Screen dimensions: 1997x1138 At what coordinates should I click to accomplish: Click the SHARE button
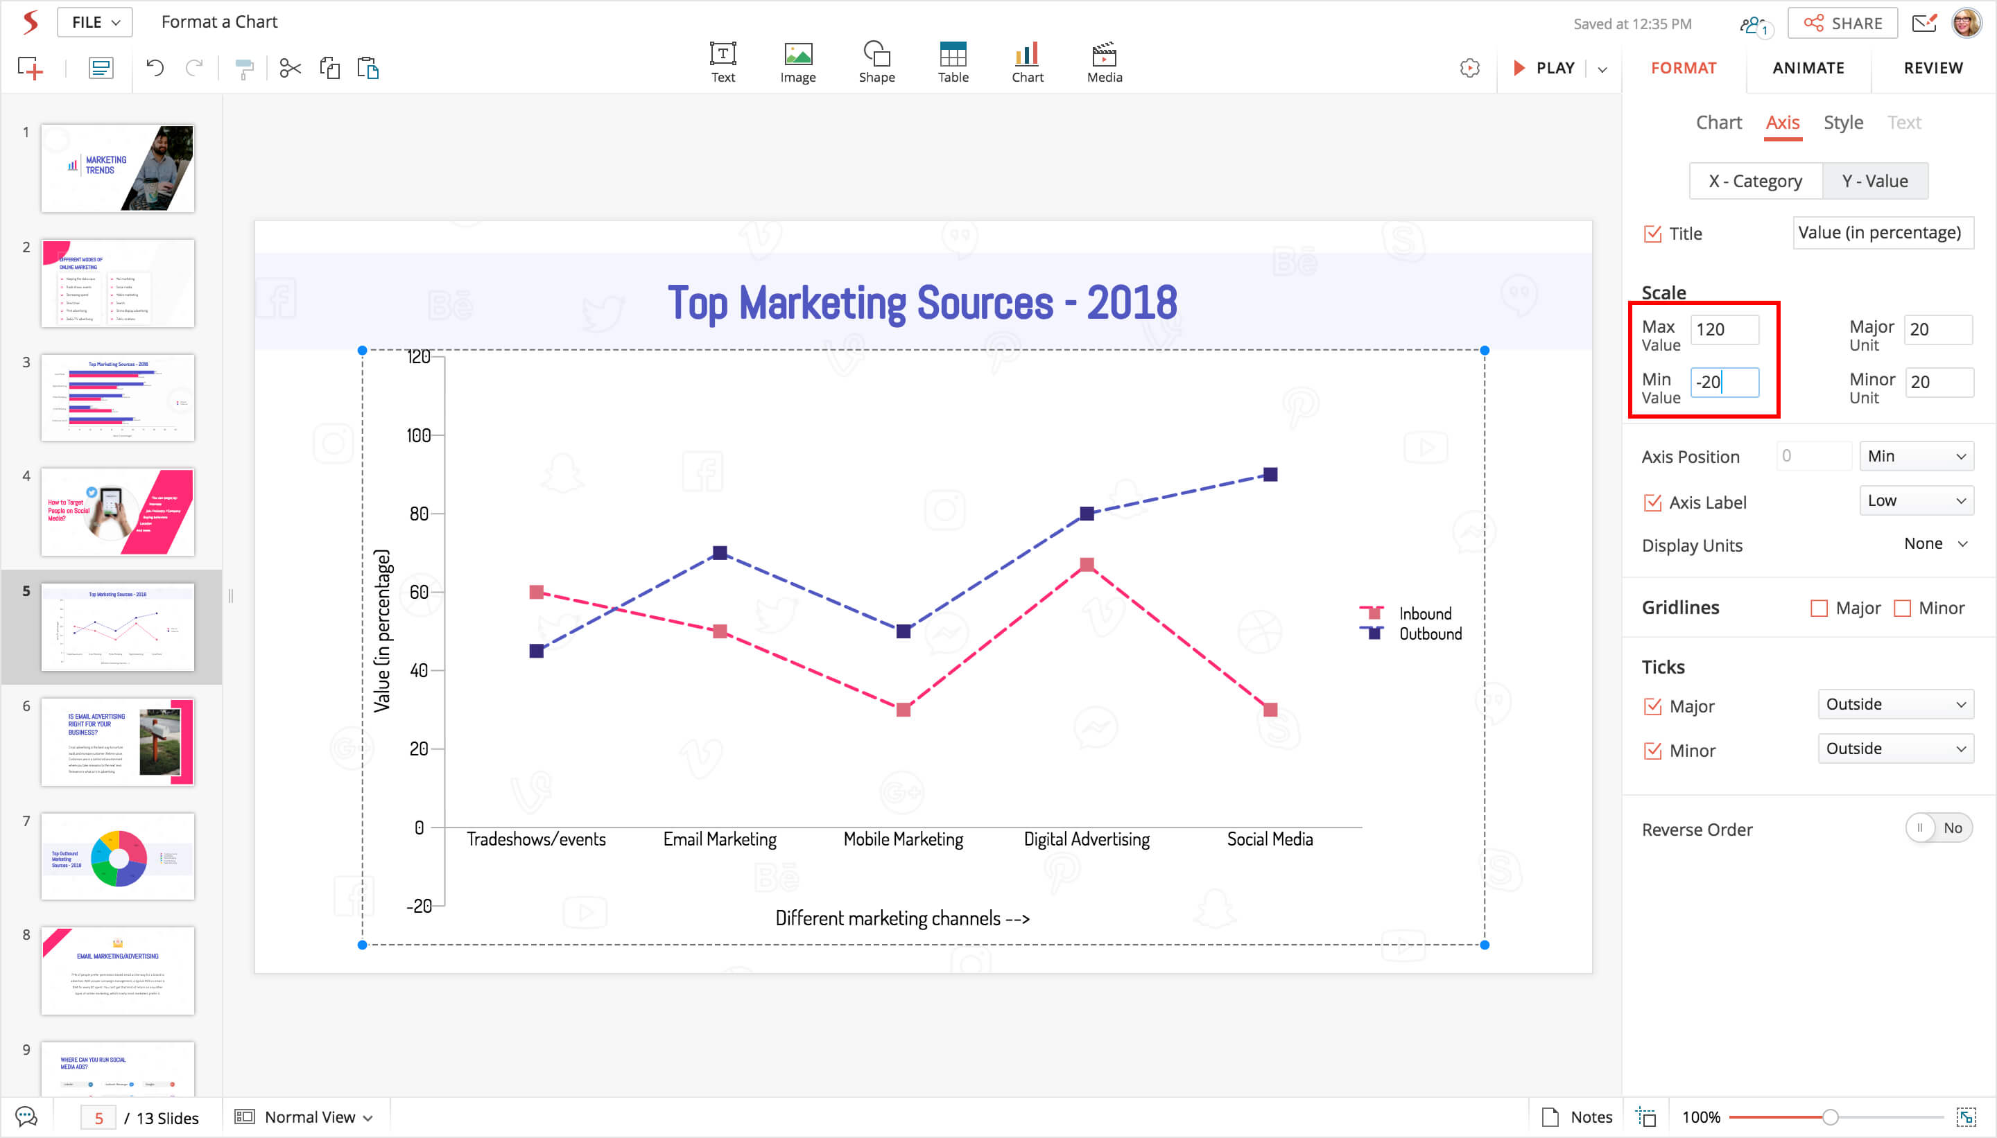click(x=1842, y=24)
